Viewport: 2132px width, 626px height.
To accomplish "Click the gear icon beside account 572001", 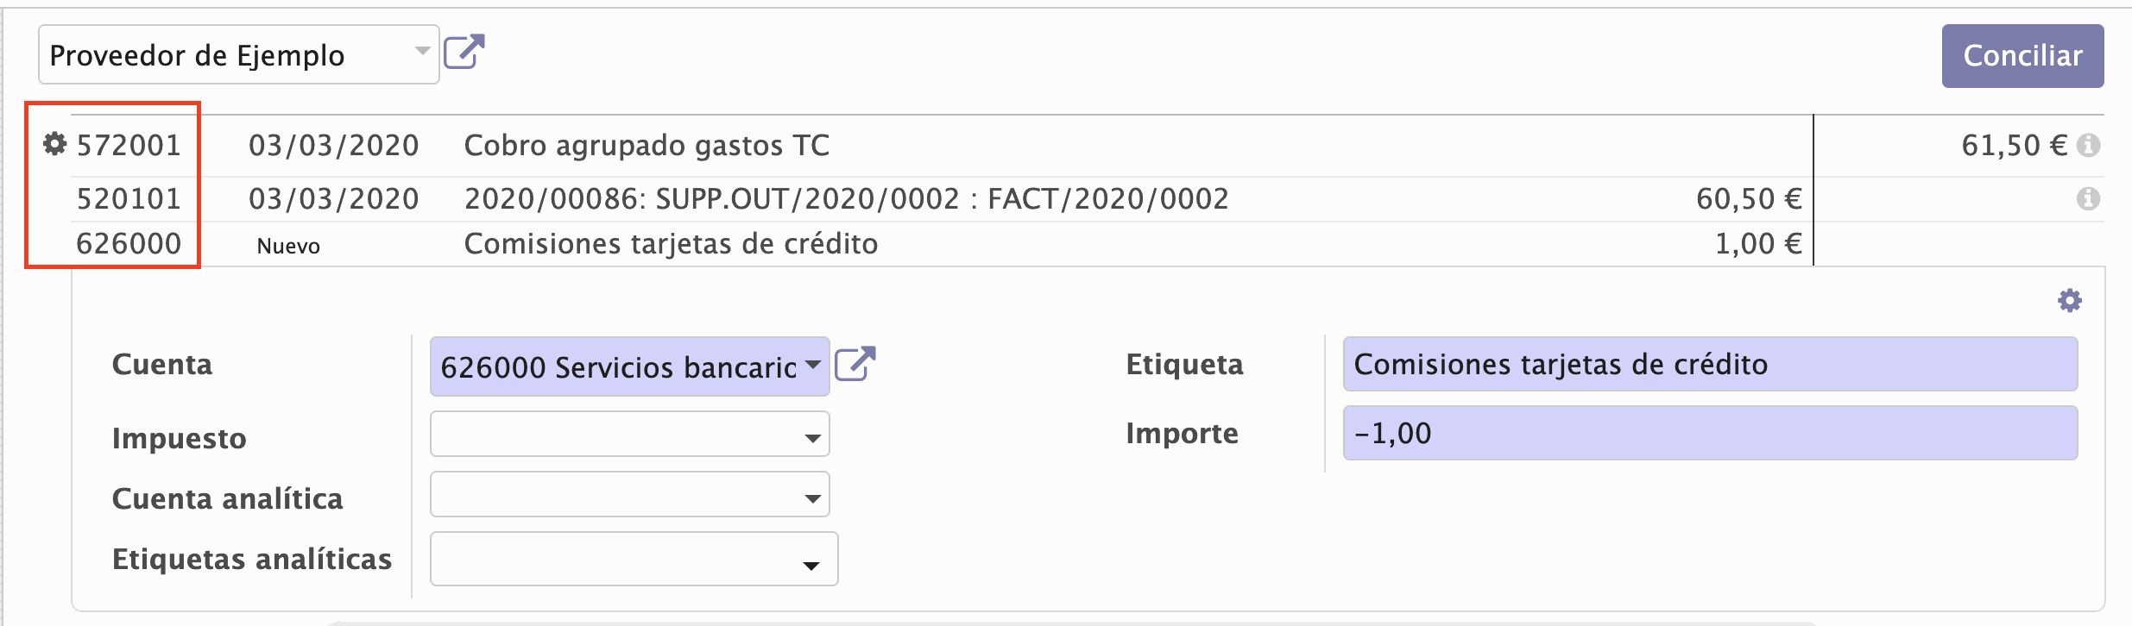I will pos(55,144).
